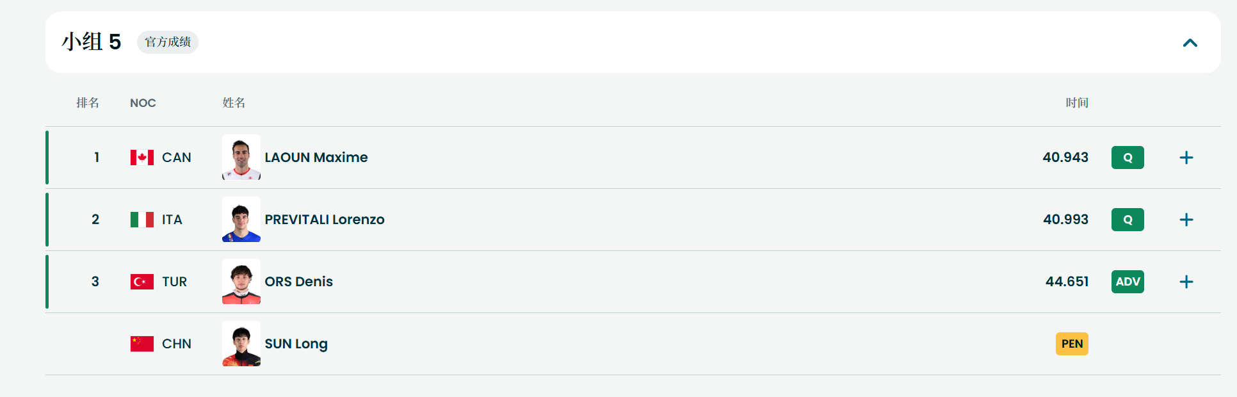
Task: Click the 时间 column header
Action: tap(1076, 103)
